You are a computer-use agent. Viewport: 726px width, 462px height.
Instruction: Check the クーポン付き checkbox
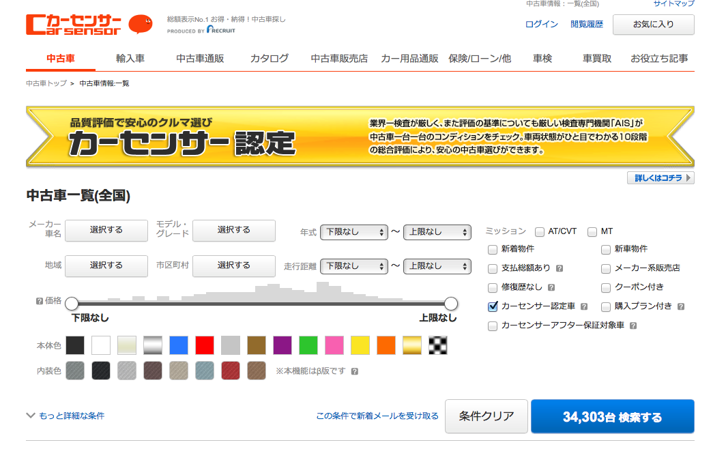(x=606, y=288)
